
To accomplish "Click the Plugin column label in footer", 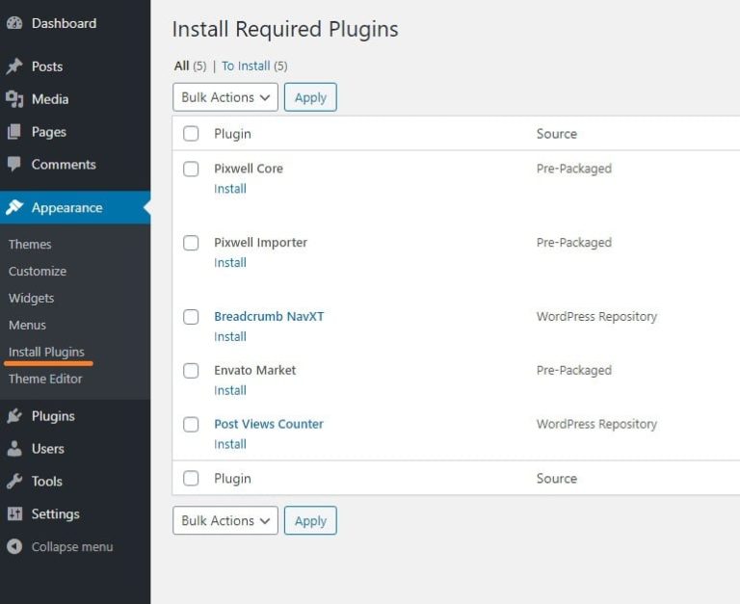I will click(232, 479).
